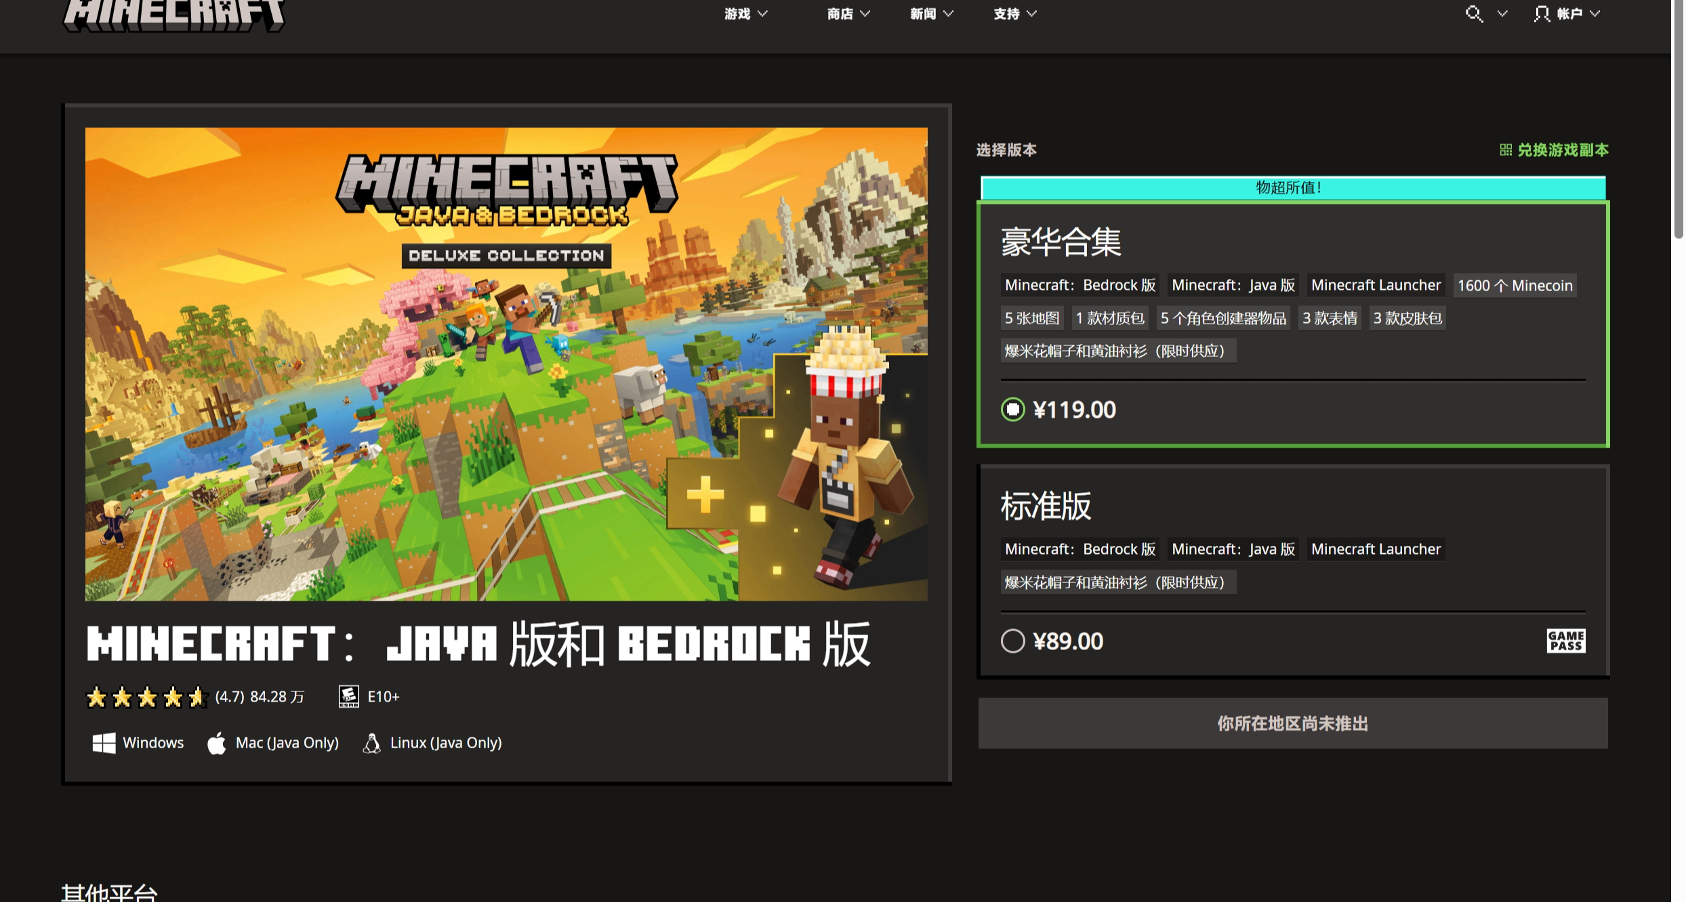Screen dimensions: 1686x902
Task: Expand the 支持 chevron arrow
Action: (1031, 14)
